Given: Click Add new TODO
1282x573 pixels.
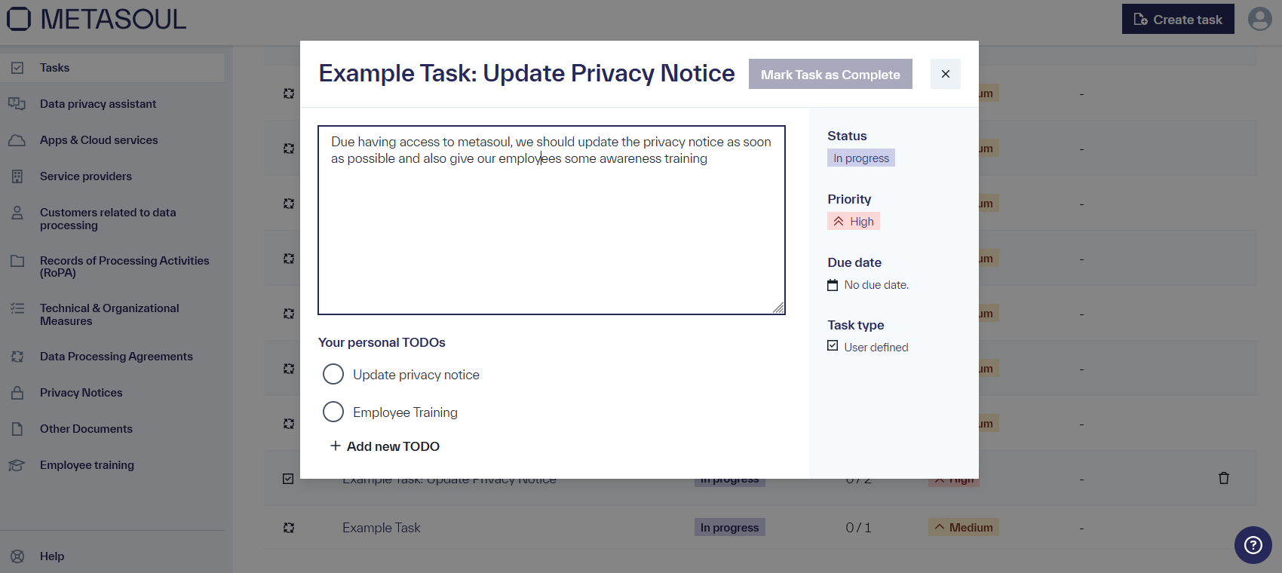Looking at the screenshot, I should click(385, 446).
